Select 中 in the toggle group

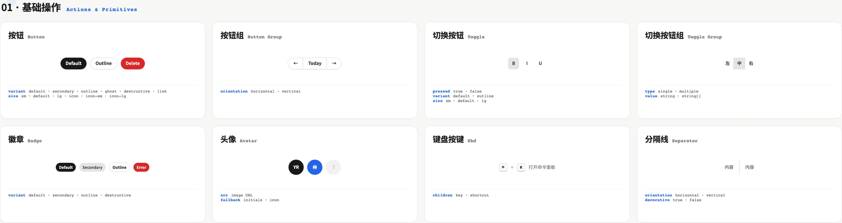(739, 64)
